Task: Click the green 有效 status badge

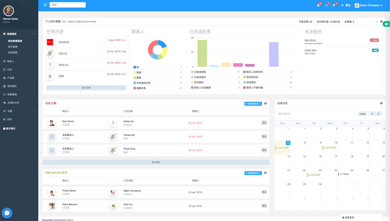Action: click(x=375, y=50)
